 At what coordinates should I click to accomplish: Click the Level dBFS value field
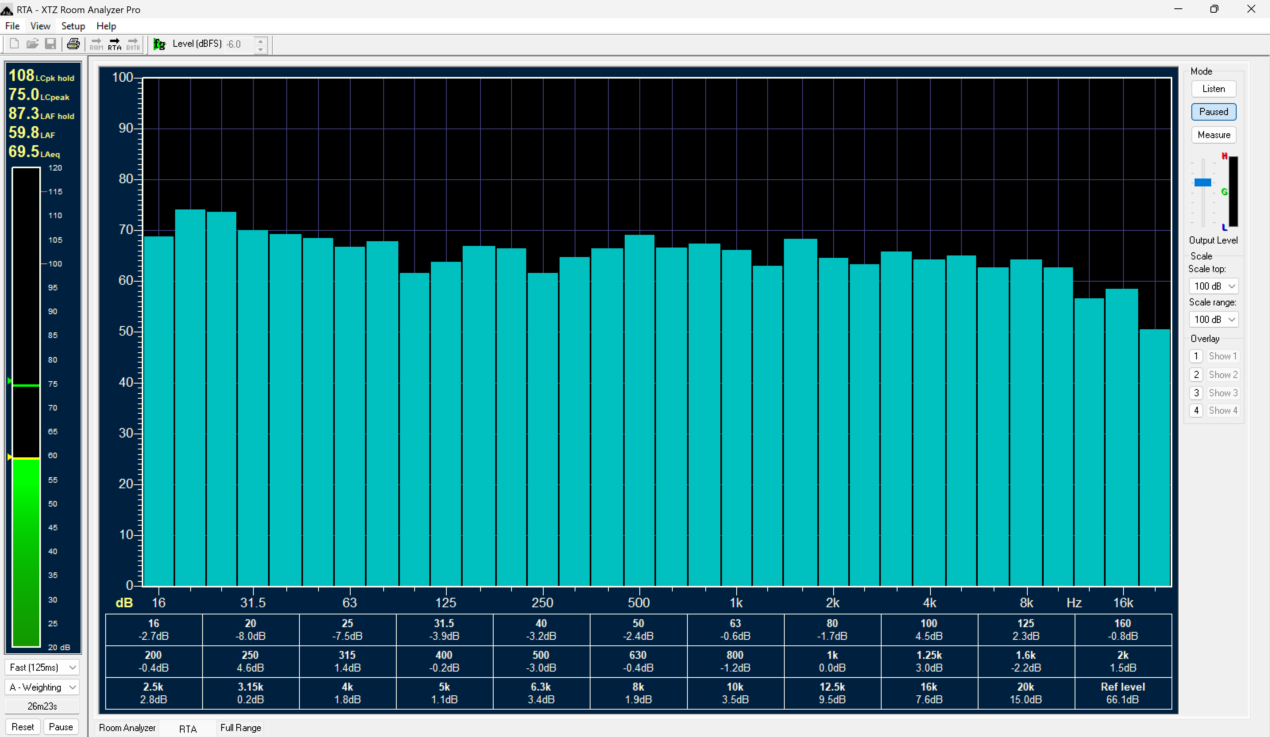click(240, 44)
